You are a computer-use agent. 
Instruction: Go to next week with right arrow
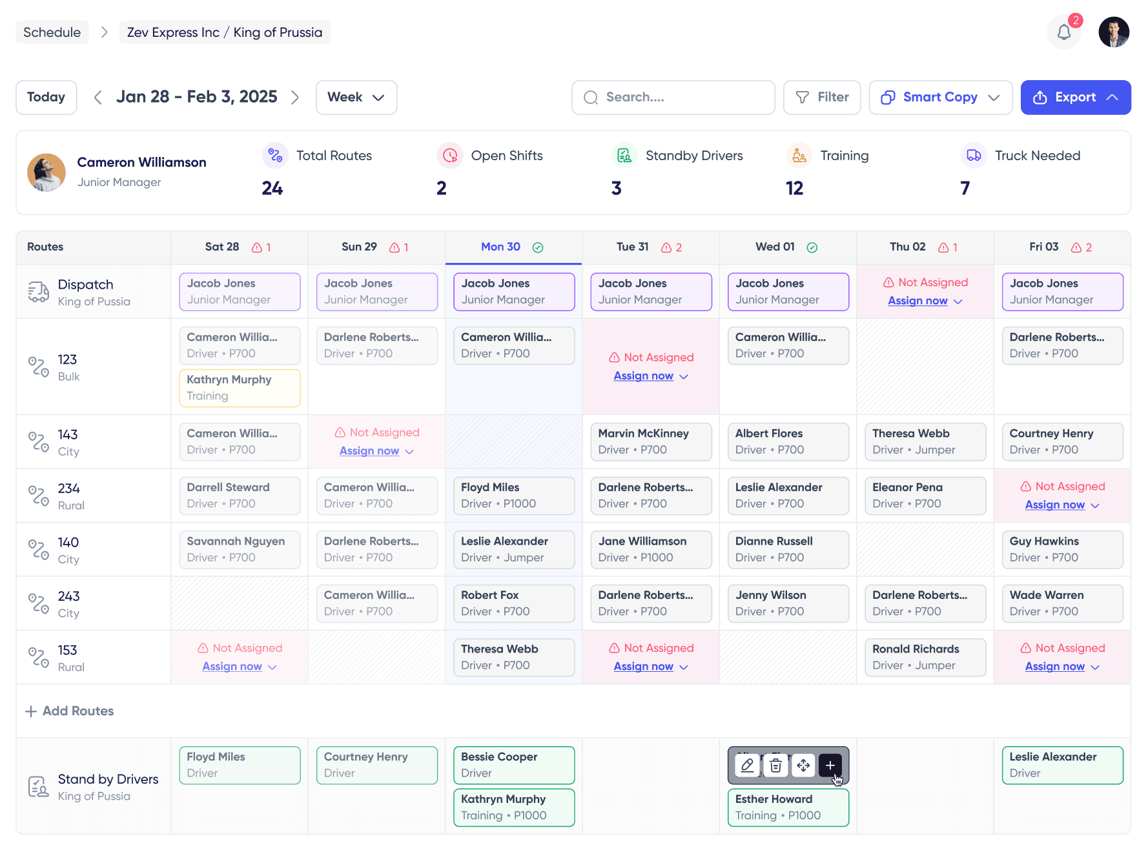coord(295,98)
